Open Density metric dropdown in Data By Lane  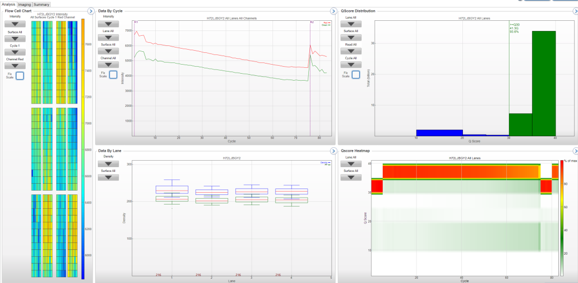(x=108, y=163)
